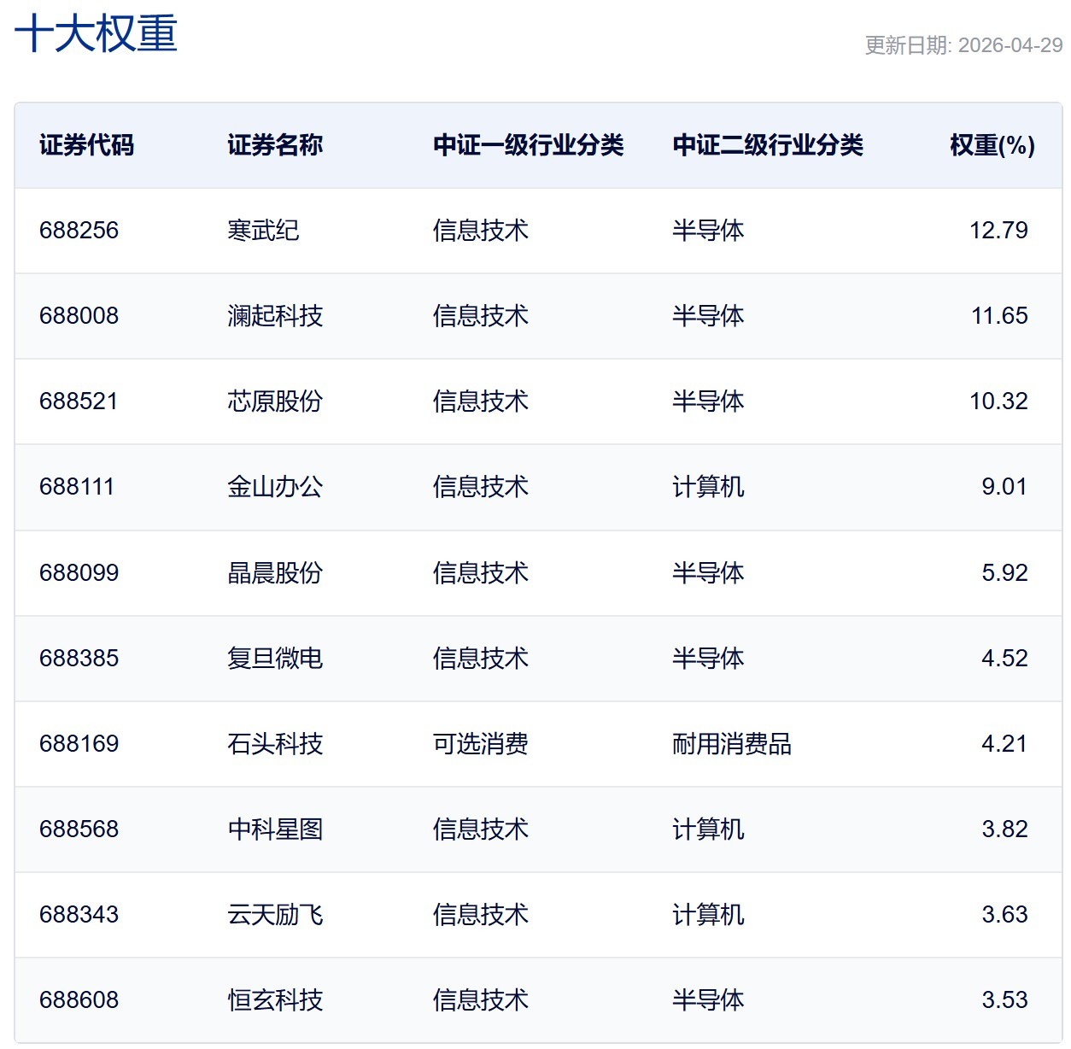Click 耐用消费品 industry cell
This screenshot has width=1071, height=1049.
731,743
